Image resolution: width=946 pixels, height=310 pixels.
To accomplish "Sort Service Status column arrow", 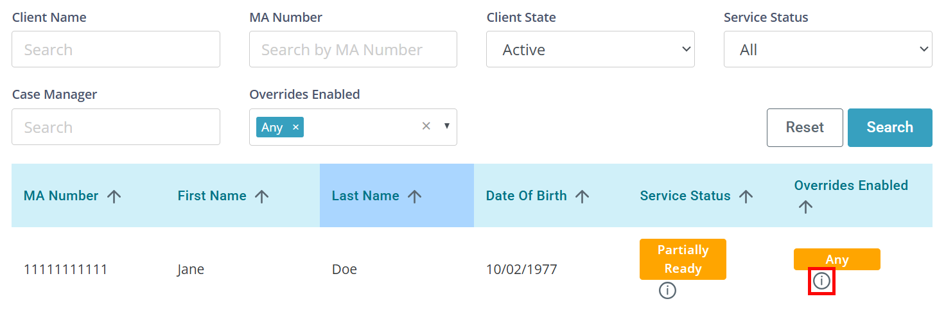I will coord(746,196).
